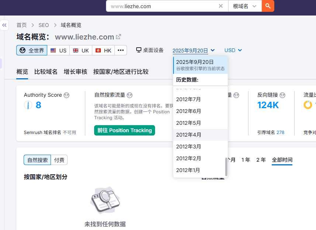Switch to the 概览 tab
Image resolution: width=316 pixels, height=230 pixels.
click(22, 72)
